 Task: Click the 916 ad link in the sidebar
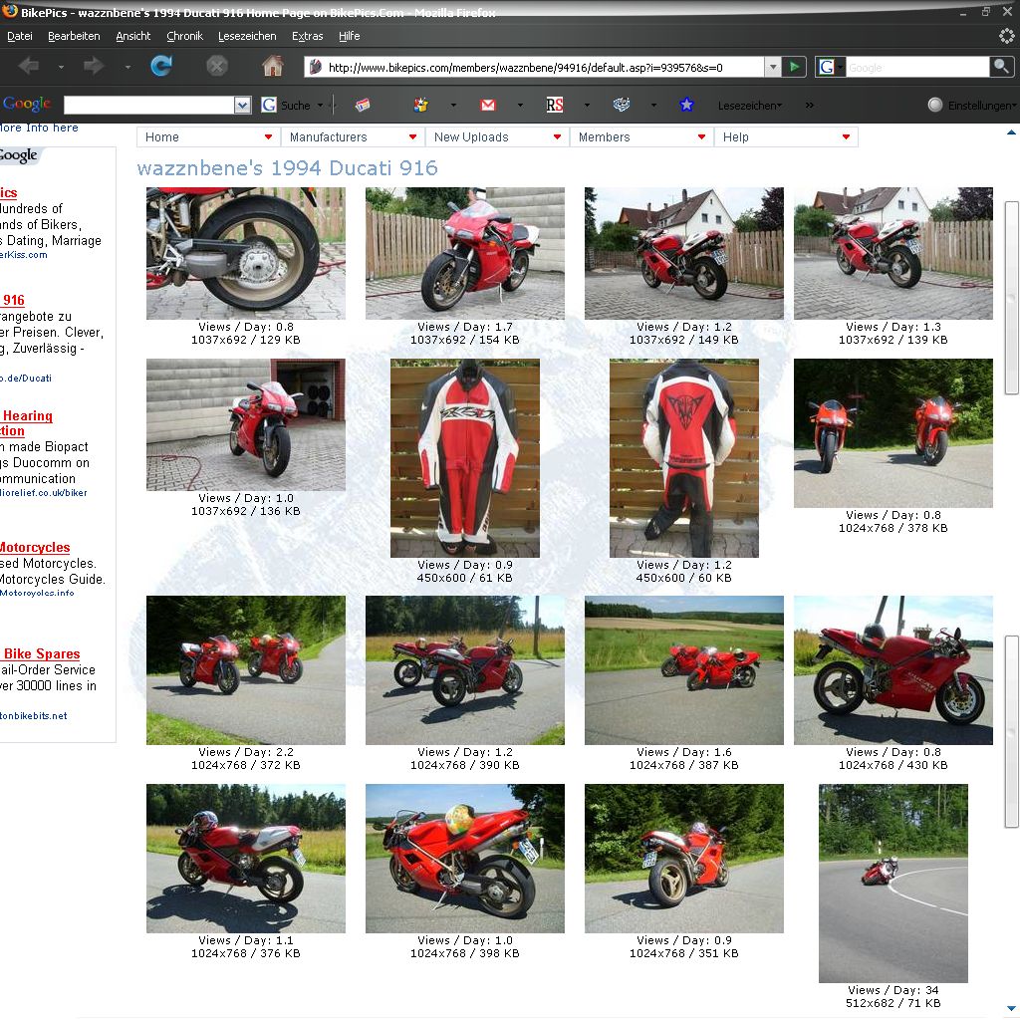(12, 300)
